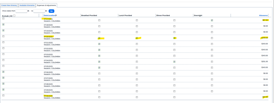The image size is (274, 103).
Task: Click $97.50 allowance for 07/30/2025
Action: 265,97
